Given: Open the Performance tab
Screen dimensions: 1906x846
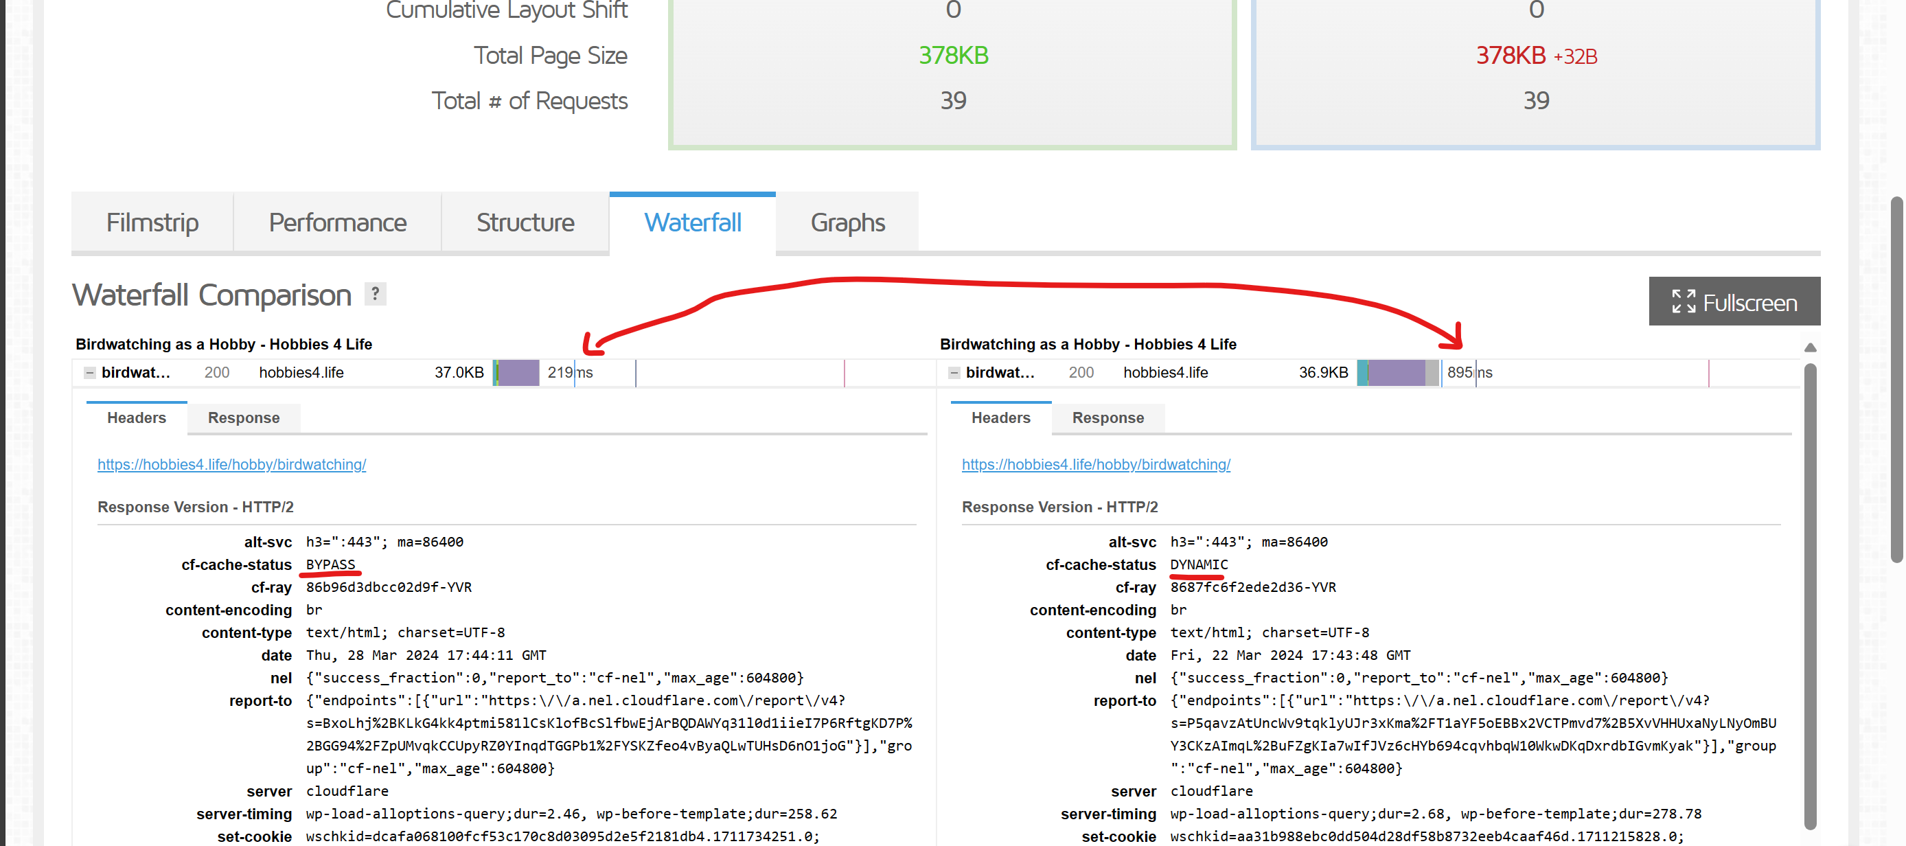Looking at the screenshot, I should (337, 222).
